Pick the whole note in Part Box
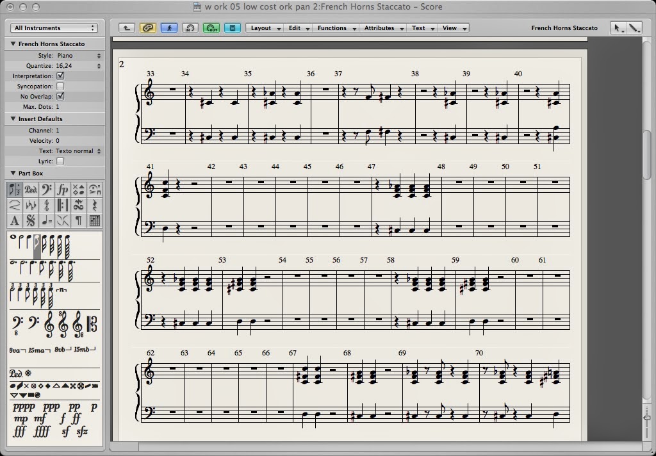This screenshot has height=456, width=656. [x=13, y=237]
